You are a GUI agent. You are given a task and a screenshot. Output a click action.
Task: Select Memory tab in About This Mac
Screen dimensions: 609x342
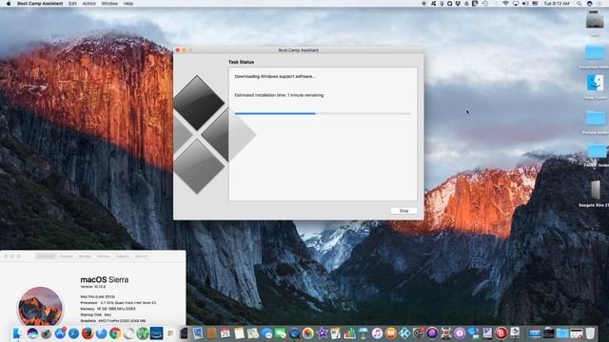104,256
